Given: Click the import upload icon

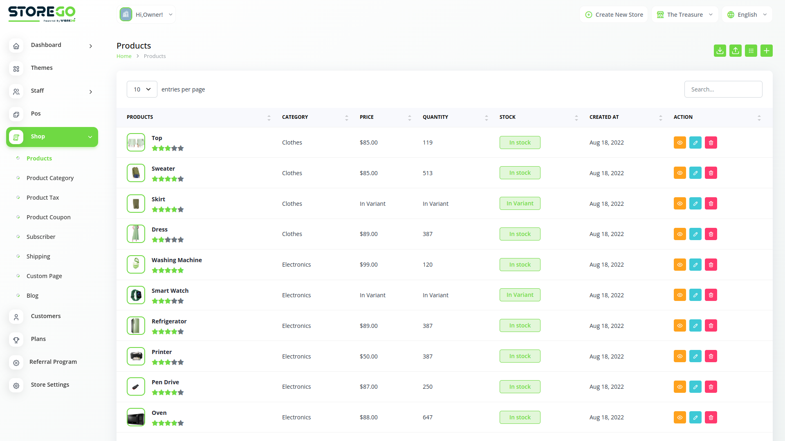Looking at the screenshot, I should click(x=736, y=51).
